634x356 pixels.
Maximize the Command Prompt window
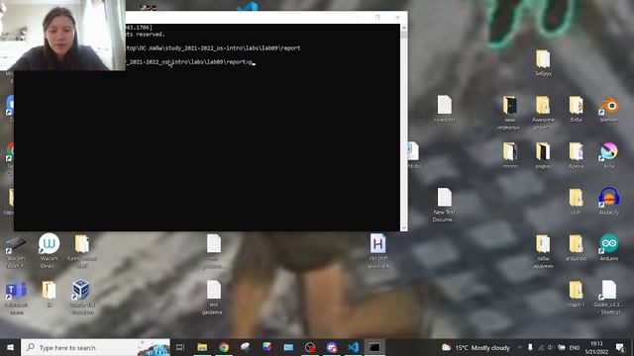tap(377, 18)
